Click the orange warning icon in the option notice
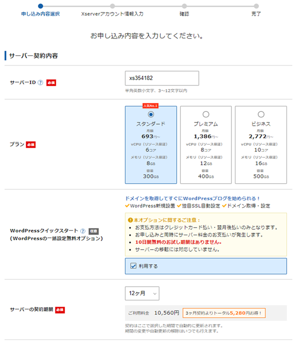 coord(130,220)
